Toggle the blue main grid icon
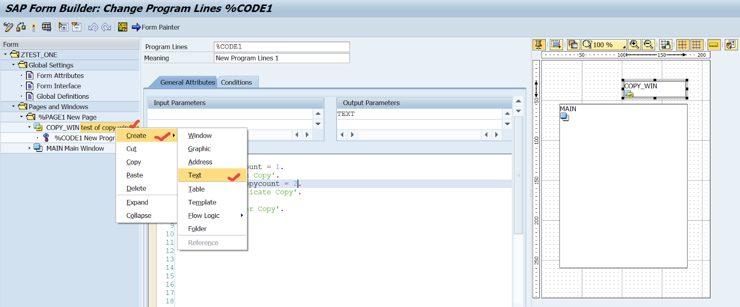The image size is (740, 307). pyautogui.click(x=697, y=45)
